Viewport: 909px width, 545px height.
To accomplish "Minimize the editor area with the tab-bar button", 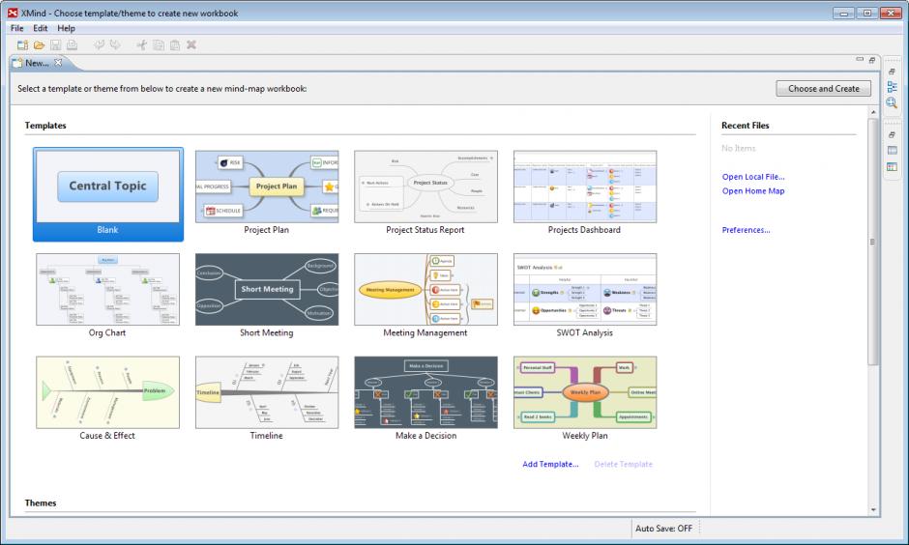I will coord(860,59).
